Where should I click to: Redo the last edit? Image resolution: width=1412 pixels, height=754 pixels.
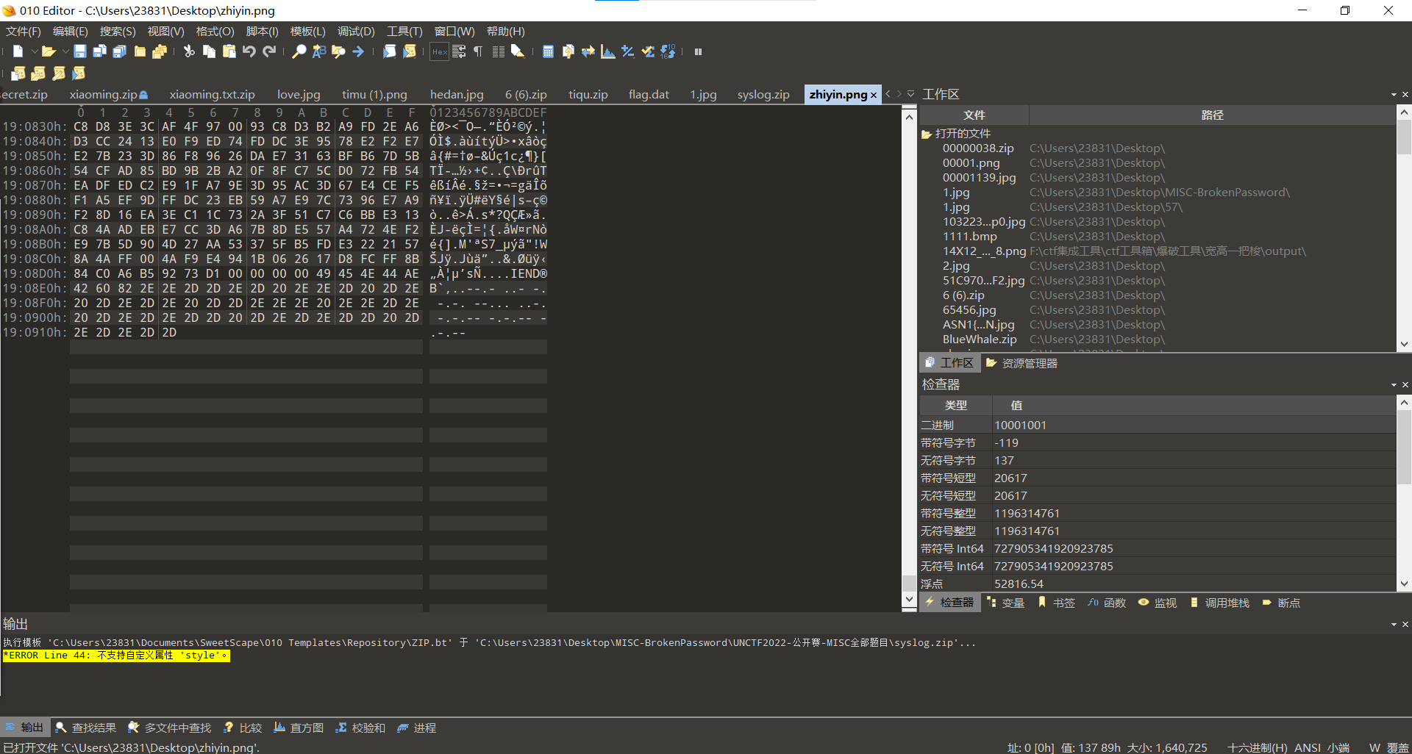[x=269, y=51]
